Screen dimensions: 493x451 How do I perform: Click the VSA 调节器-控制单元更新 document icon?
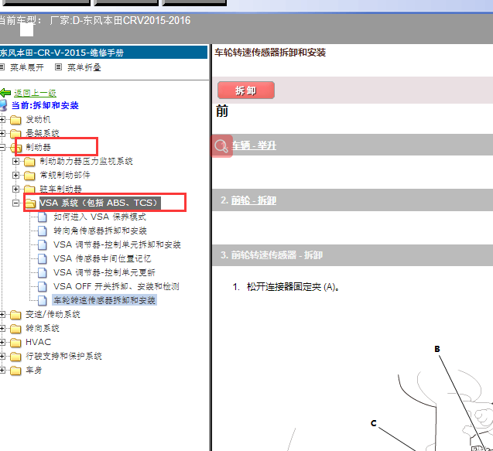pos(43,273)
